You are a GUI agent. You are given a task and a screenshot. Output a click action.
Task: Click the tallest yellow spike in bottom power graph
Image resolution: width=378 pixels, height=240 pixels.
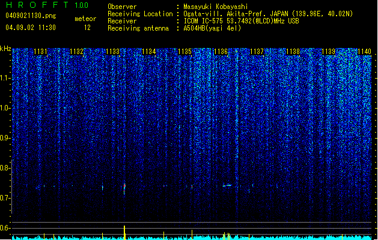tap(124, 233)
